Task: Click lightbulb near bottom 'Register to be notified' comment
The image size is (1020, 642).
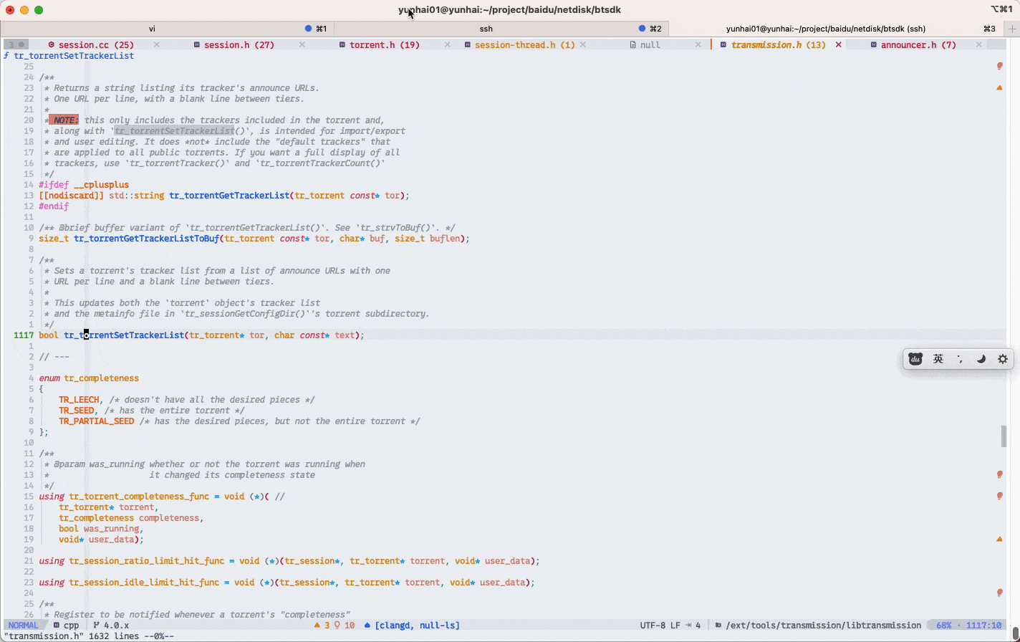Action: (x=1000, y=593)
